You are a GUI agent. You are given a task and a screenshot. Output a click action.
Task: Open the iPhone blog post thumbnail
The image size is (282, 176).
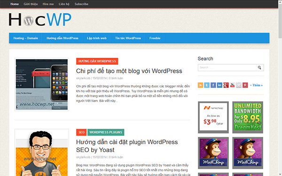pos(42,84)
